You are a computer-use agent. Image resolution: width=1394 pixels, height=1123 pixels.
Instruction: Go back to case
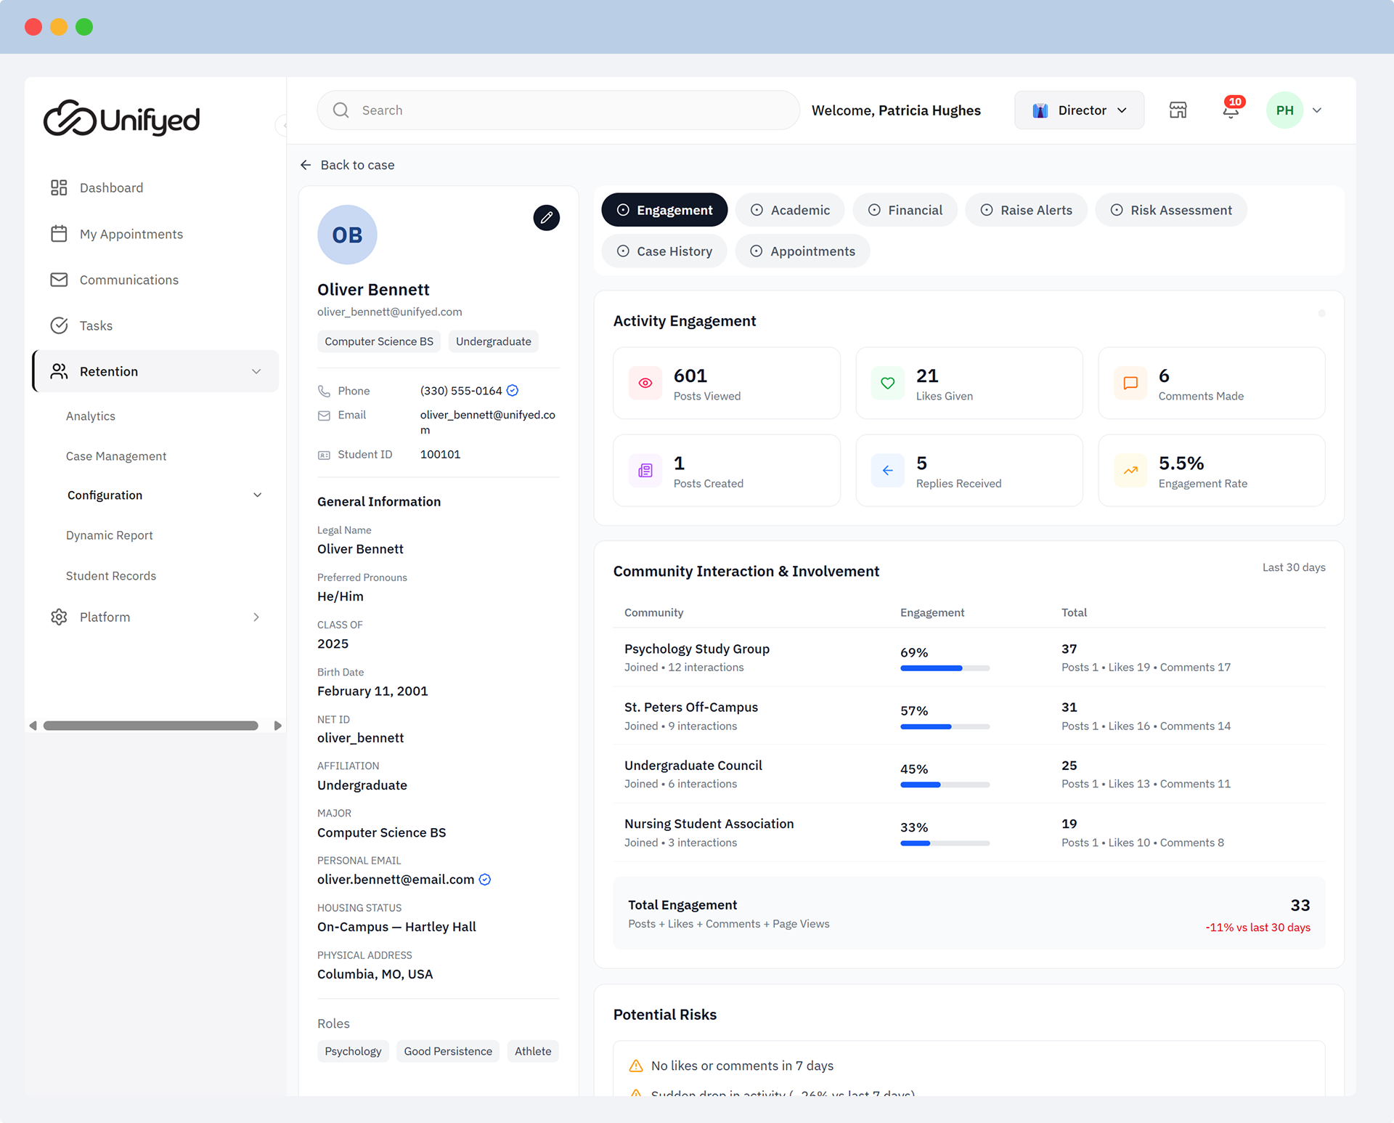(347, 165)
